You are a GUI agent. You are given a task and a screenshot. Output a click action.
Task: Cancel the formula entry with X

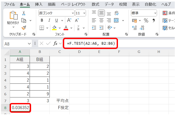[x=42, y=43]
